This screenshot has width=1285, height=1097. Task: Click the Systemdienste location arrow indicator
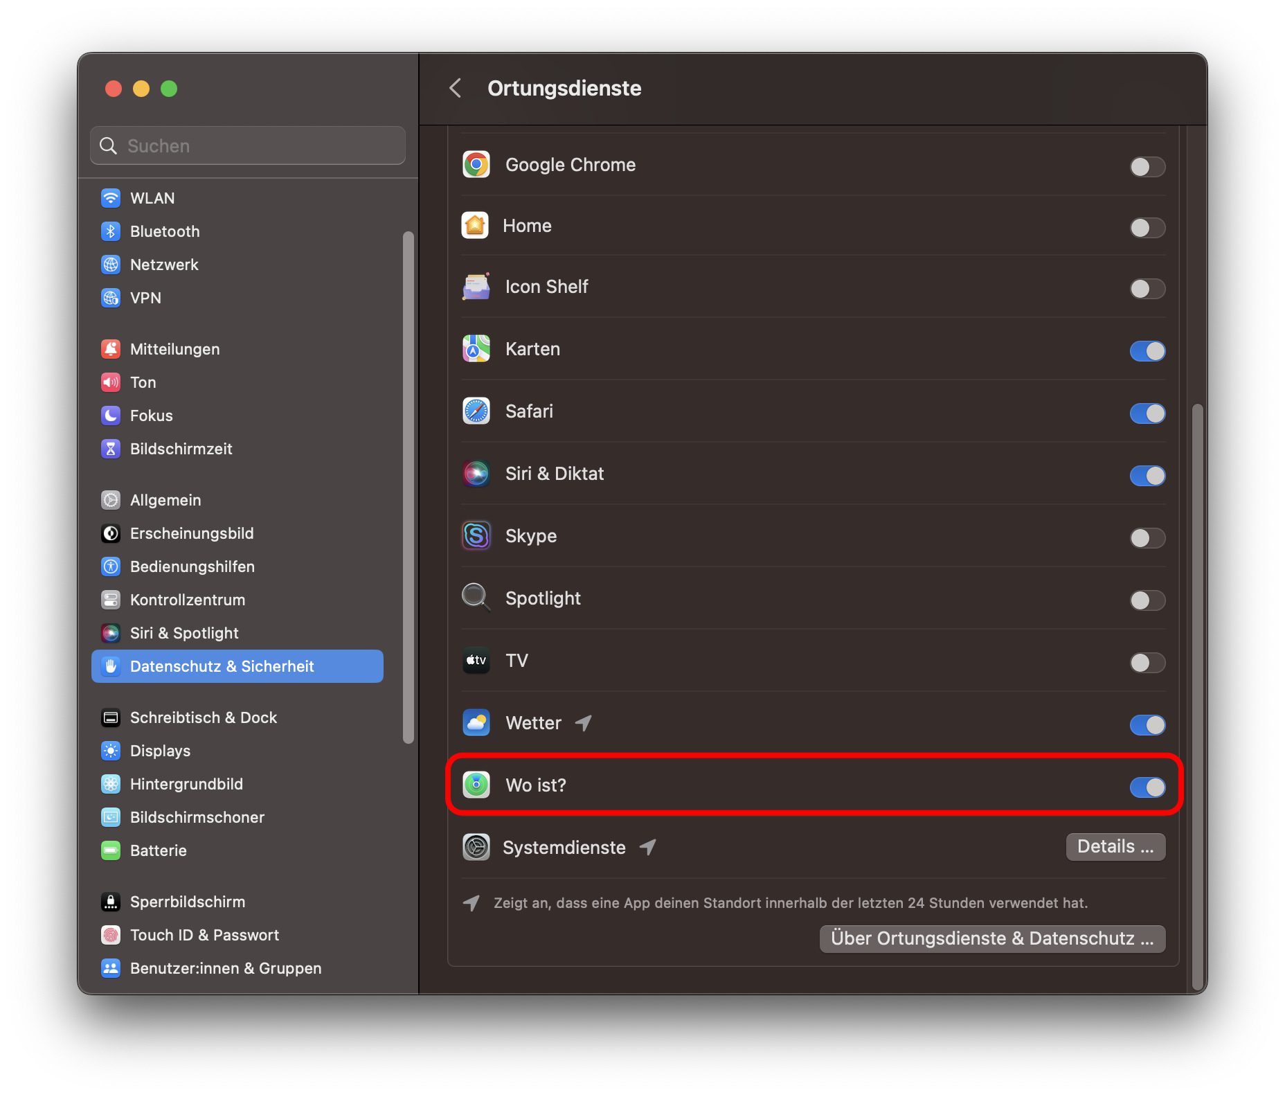coord(647,847)
